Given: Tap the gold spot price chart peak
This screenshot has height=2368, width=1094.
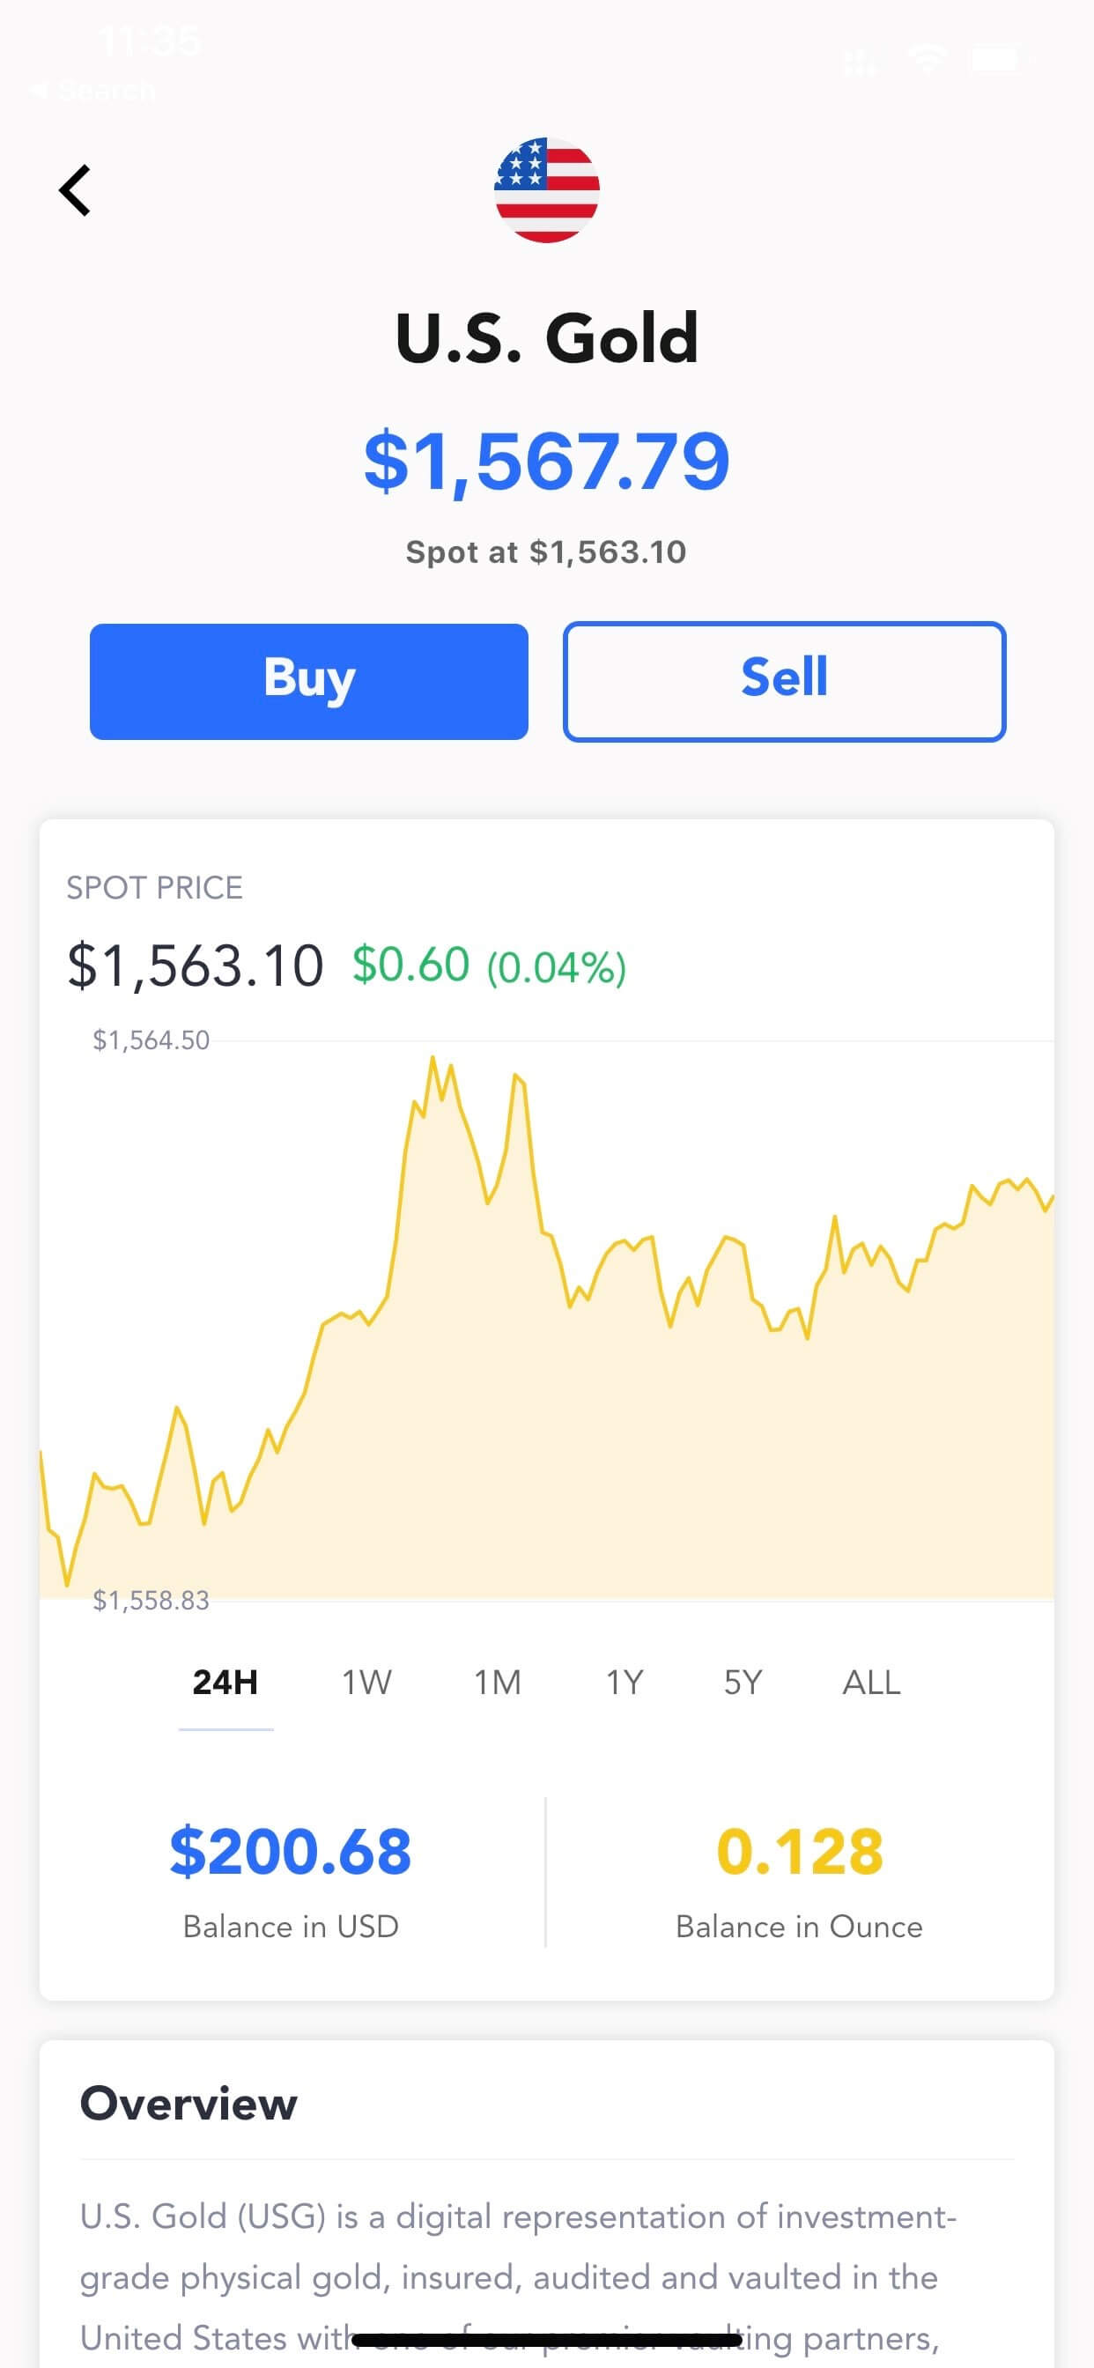Looking at the screenshot, I should point(433,1059).
